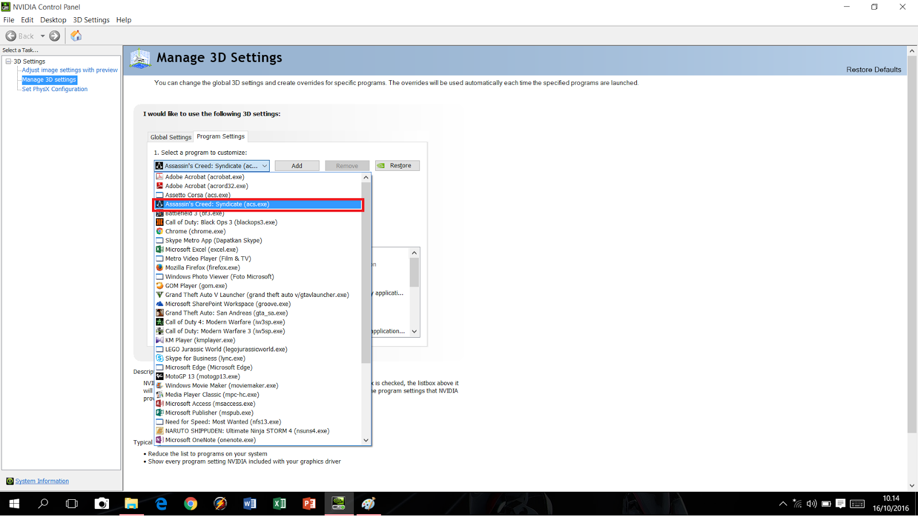Click the Forward arrow icon in toolbar
The image size is (918, 517).
click(55, 36)
